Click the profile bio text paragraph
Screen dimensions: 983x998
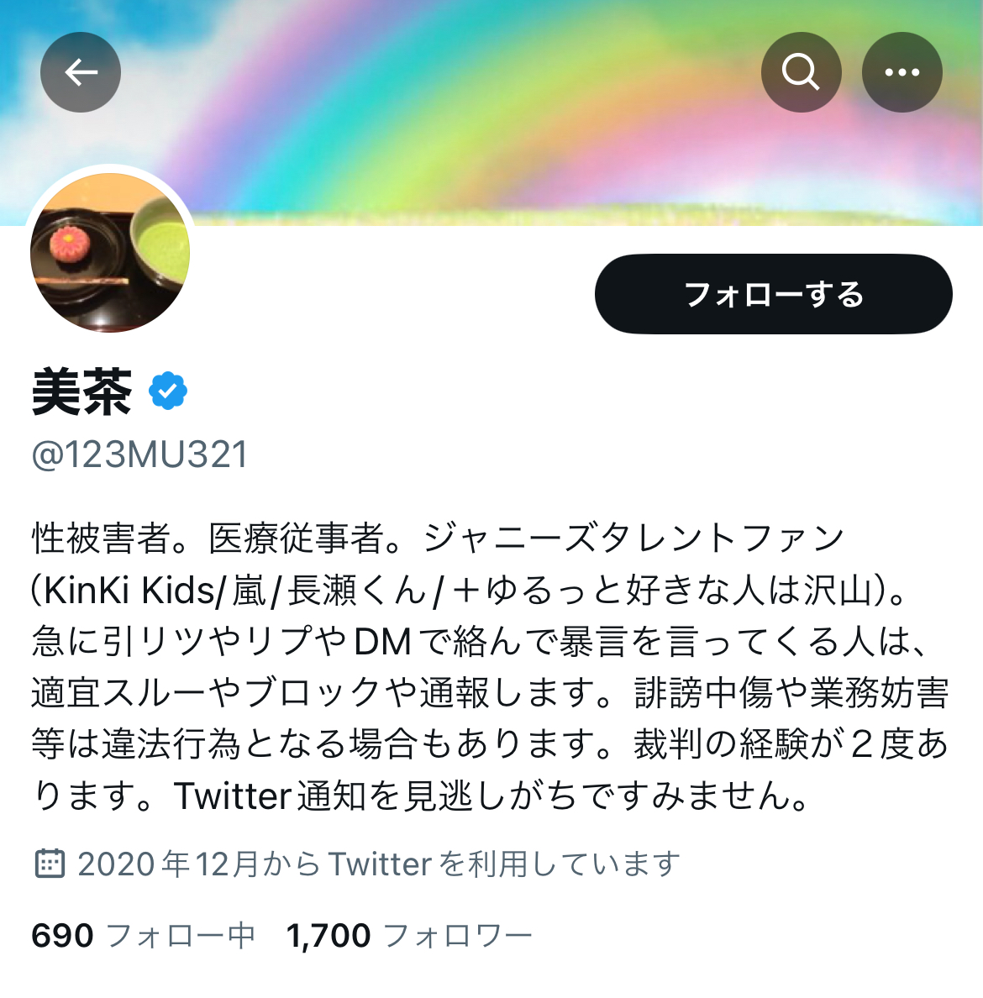490,666
